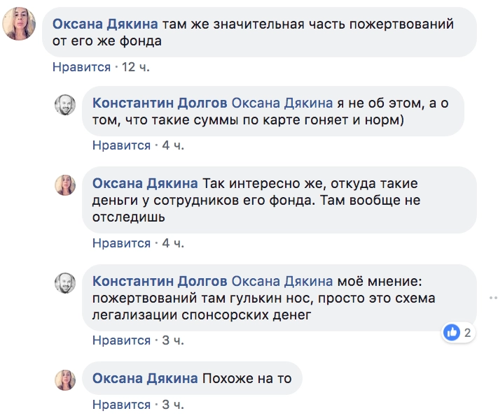The height and width of the screenshot is (418, 498).
Task: Click Оксана Дякина's avatar beside the 'Так интересно же' reply
Action: click(65, 185)
